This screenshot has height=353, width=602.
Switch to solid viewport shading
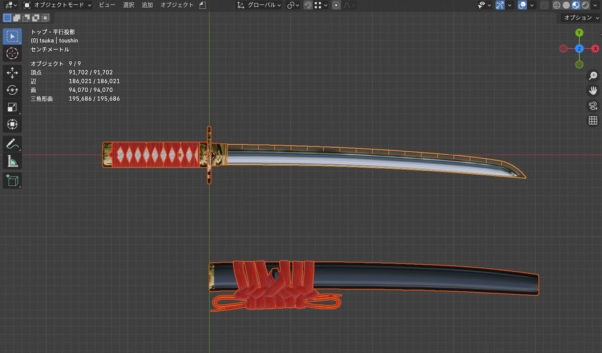click(x=566, y=5)
